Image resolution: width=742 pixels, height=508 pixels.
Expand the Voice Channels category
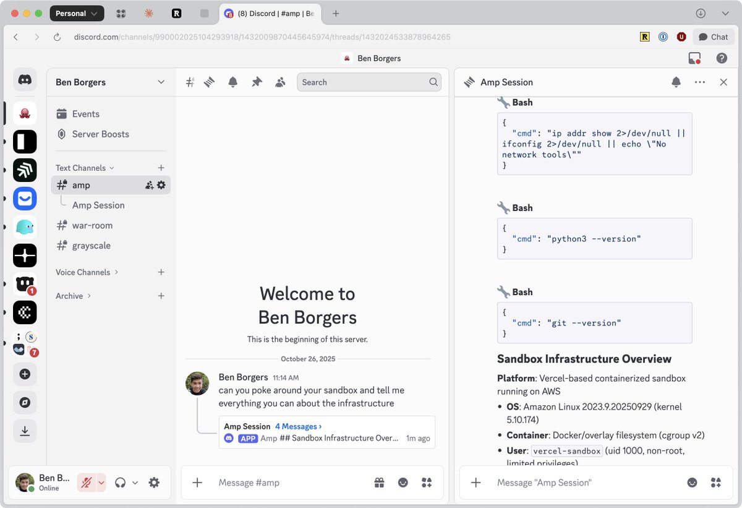87,272
